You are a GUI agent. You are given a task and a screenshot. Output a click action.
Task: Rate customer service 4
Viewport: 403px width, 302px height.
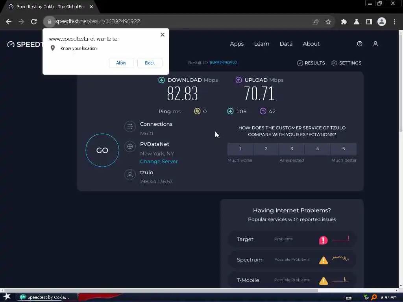pyautogui.click(x=318, y=149)
